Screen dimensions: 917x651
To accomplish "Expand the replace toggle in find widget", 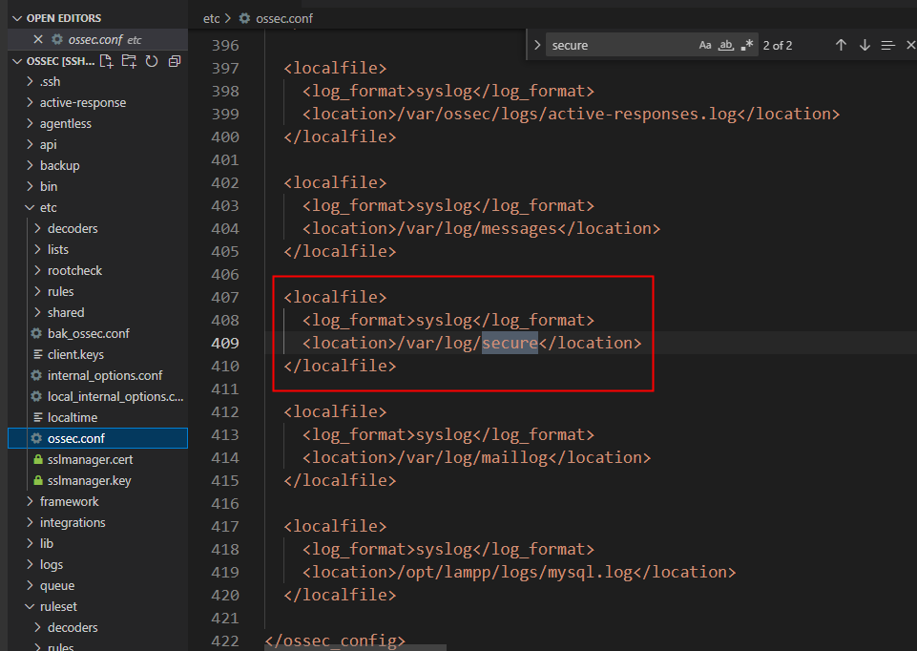I will [x=537, y=45].
